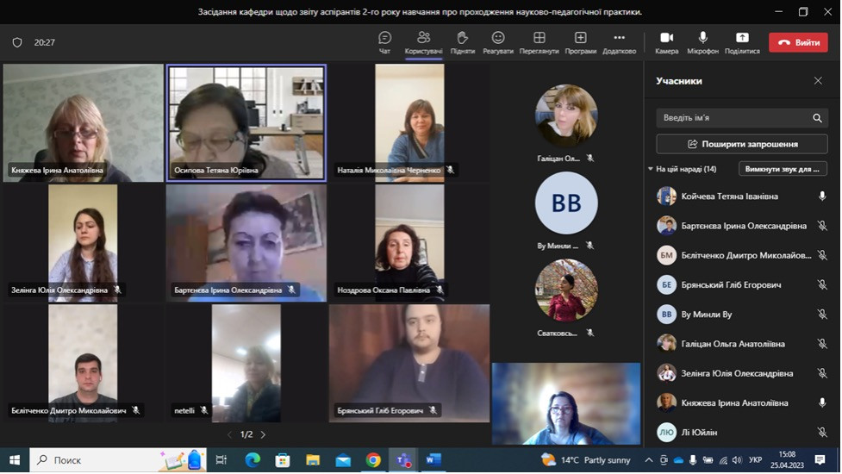The width and height of the screenshot is (842, 474).
Task: Open the Реагувати reactions menu
Action: [x=498, y=42]
